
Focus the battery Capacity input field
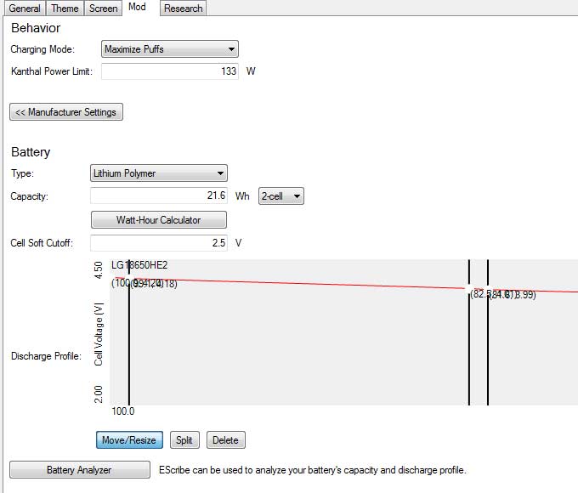(158, 196)
